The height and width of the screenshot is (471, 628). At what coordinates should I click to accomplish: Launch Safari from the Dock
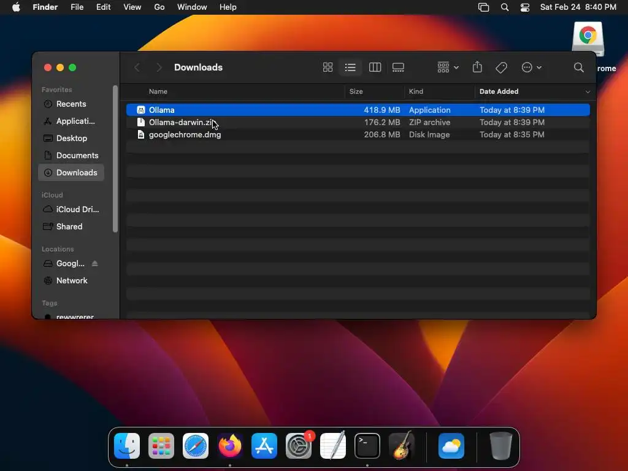(196, 446)
